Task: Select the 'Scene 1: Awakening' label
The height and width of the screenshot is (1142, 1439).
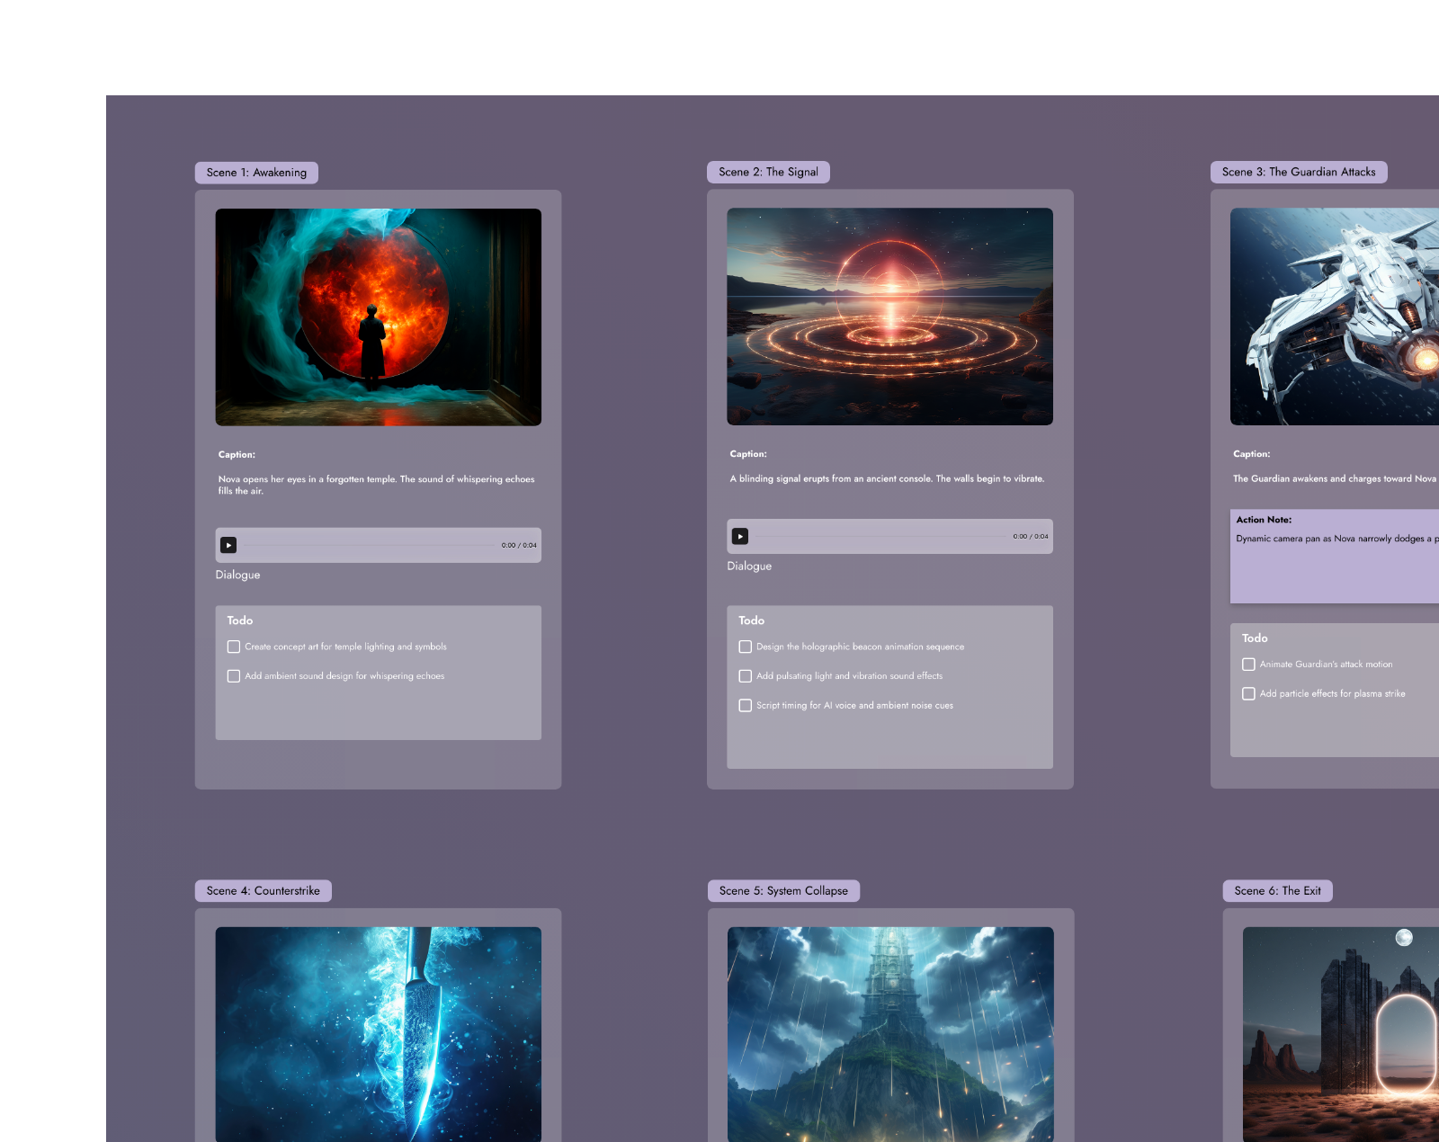Action: (256, 173)
